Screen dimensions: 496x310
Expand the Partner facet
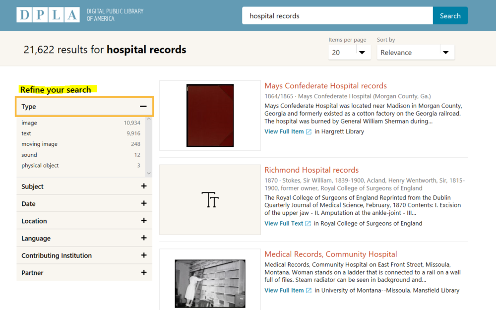pyautogui.click(x=143, y=272)
